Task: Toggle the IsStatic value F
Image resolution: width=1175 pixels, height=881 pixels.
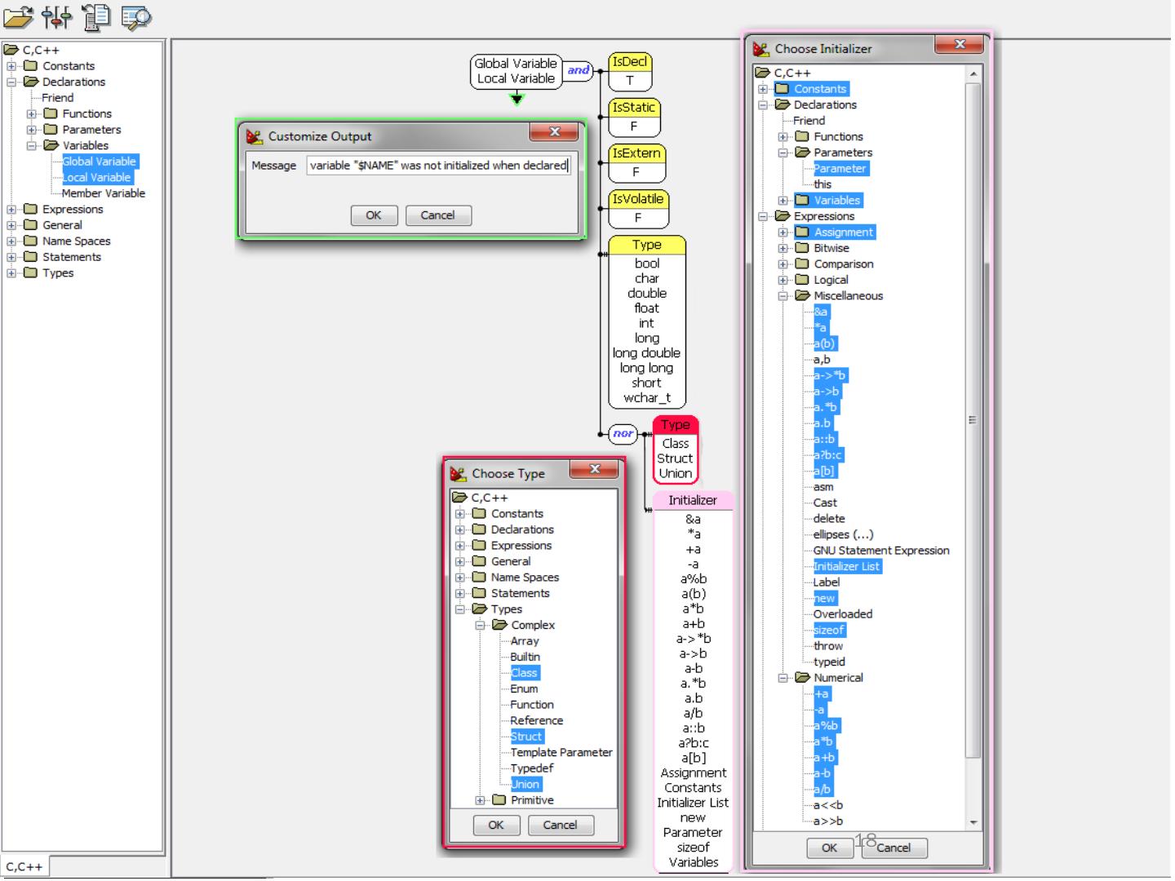Action: 633,126
